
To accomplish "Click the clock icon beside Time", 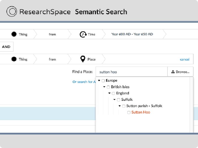I will pyautogui.click(x=83, y=34).
